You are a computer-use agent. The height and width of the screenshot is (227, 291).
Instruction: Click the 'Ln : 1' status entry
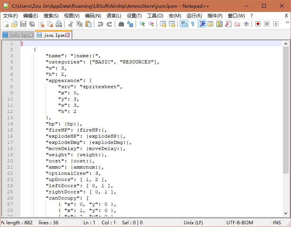point(89,222)
